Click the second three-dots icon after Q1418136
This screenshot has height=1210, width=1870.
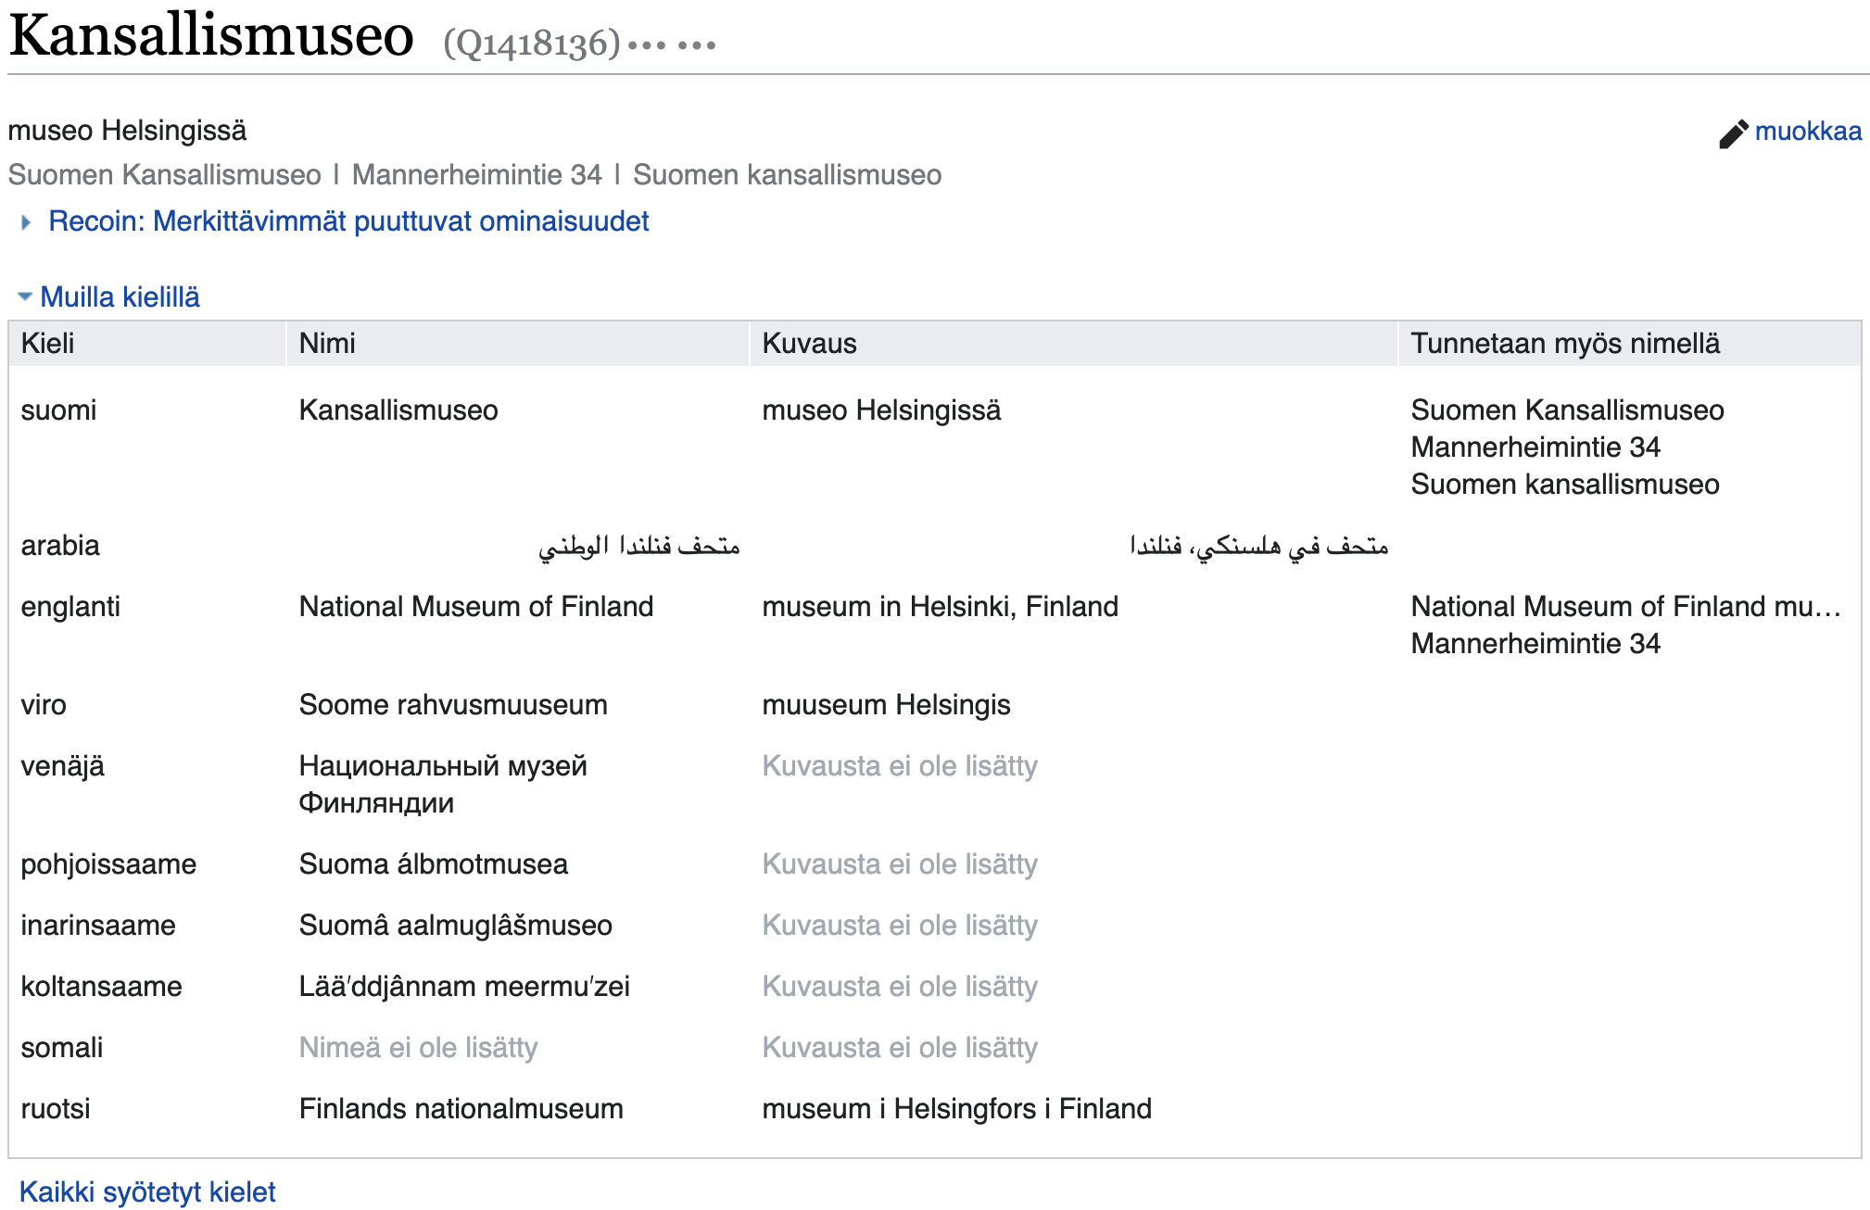(697, 45)
